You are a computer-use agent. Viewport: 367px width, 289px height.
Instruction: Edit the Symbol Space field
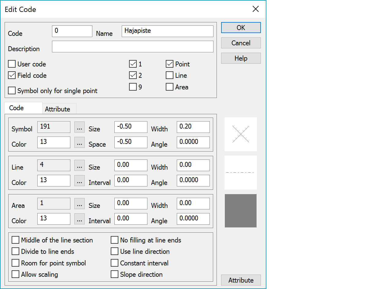pos(131,142)
